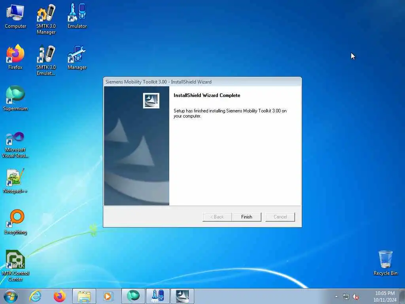
Task: Open Windows Explorer folder in taskbar
Action: pyautogui.click(x=84, y=296)
